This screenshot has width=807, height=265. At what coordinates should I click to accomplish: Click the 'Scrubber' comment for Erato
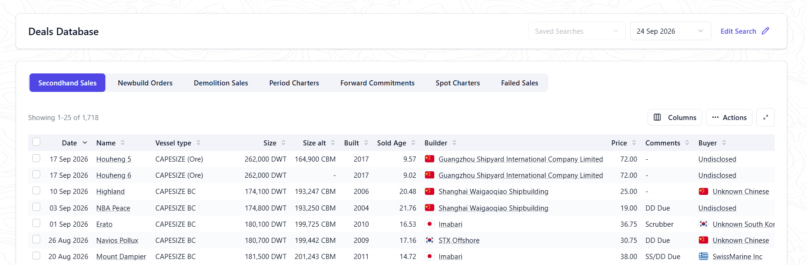pyautogui.click(x=659, y=224)
